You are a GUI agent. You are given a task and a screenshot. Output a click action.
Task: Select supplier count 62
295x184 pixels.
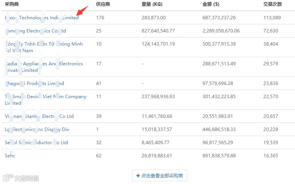(x=99, y=155)
